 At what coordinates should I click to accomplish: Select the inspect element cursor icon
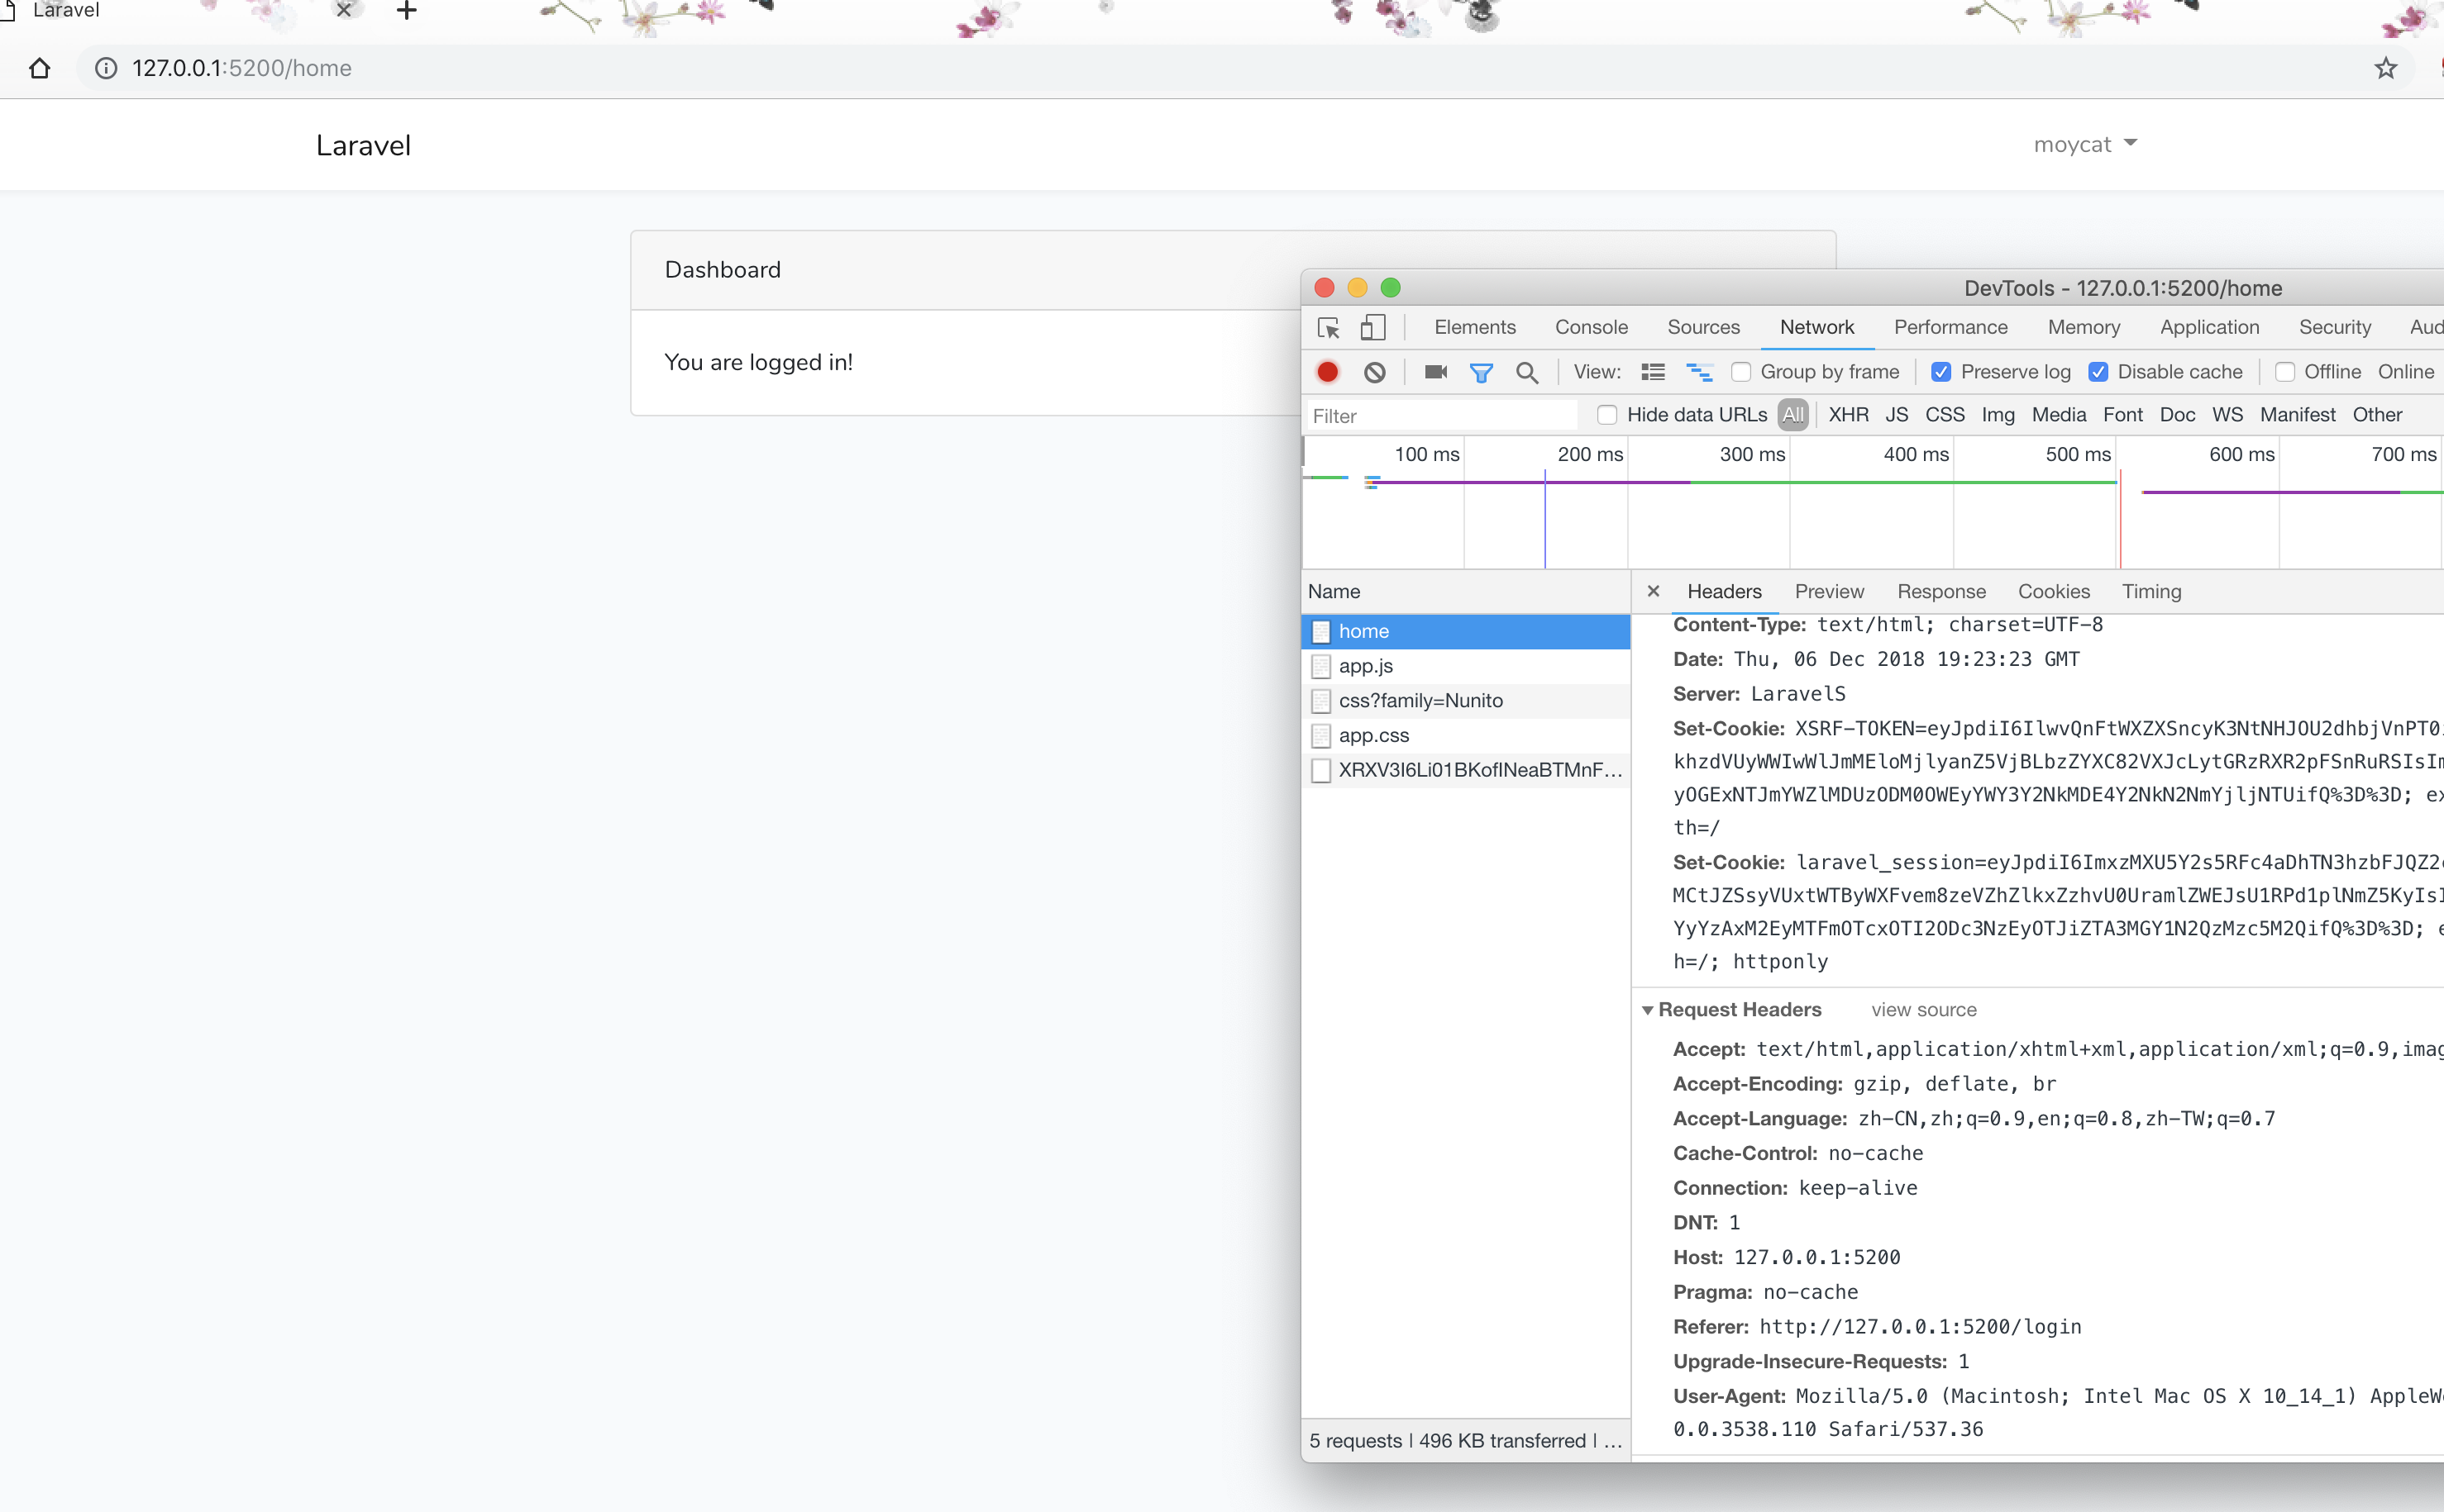[1329, 328]
